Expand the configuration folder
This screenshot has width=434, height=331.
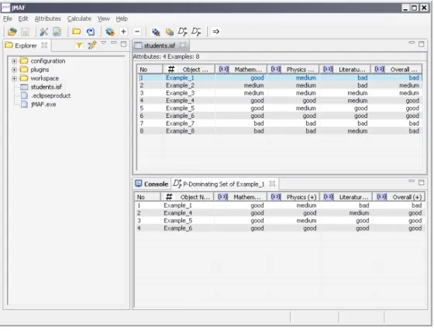tap(14, 61)
